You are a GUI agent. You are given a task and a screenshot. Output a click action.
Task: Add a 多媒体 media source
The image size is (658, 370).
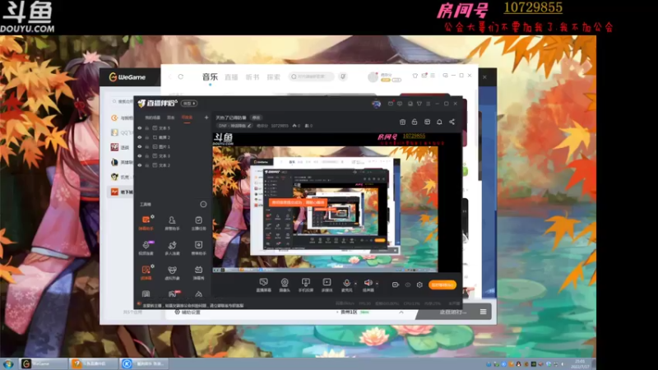click(327, 284)
